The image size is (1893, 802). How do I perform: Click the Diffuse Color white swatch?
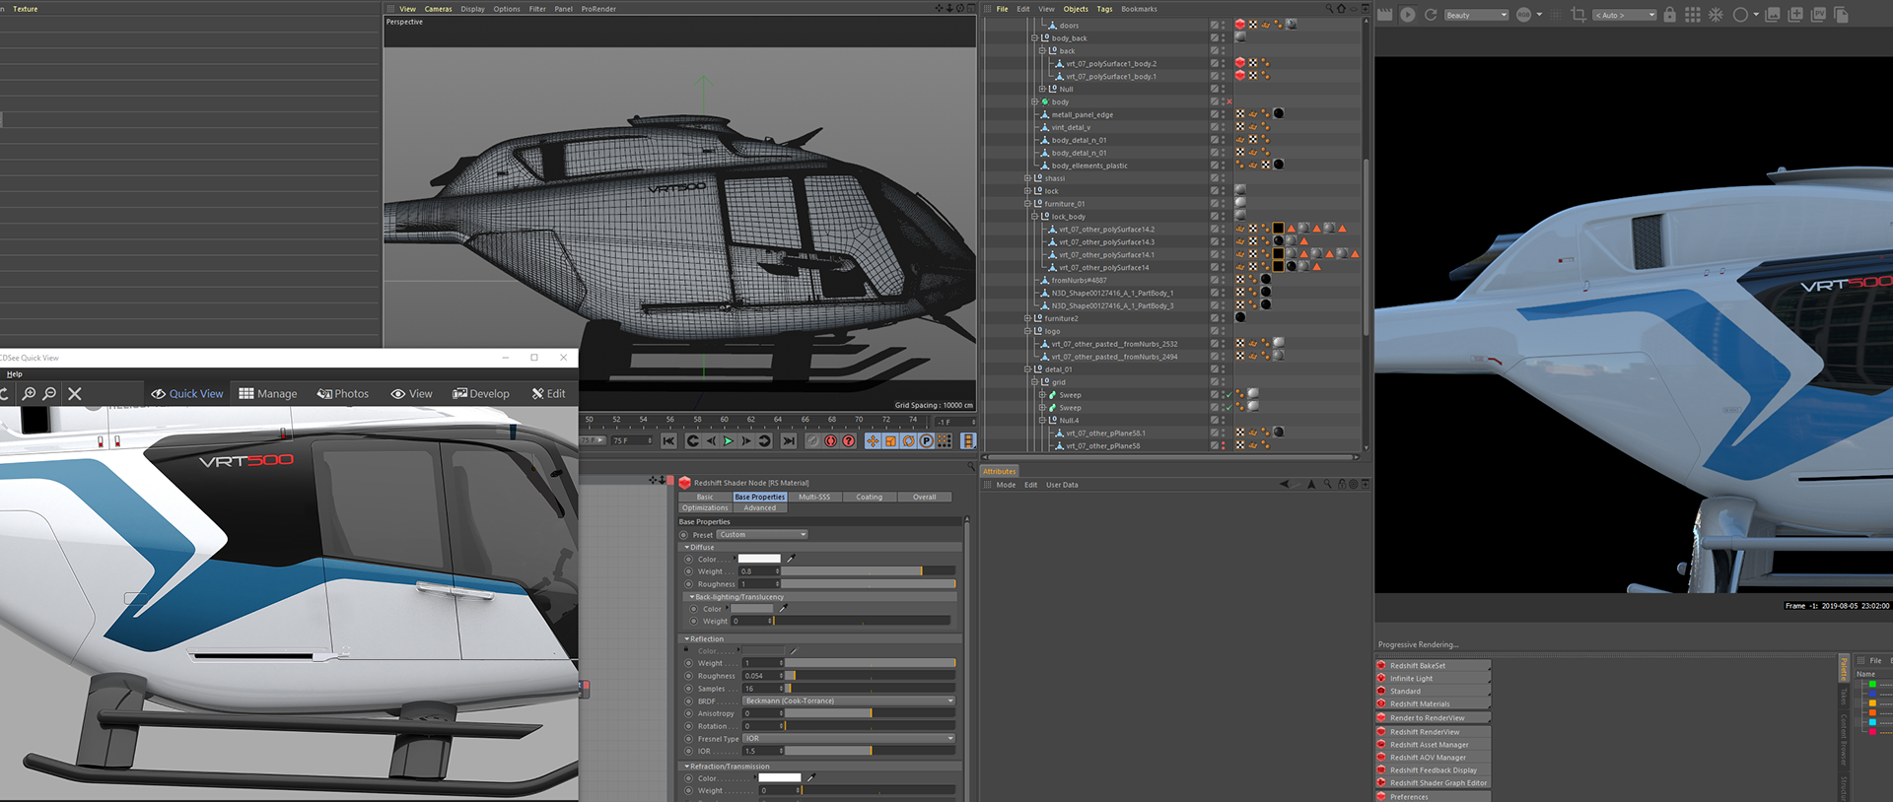point(759,559)
